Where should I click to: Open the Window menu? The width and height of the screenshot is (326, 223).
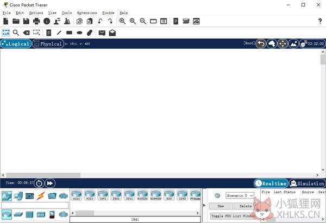tap(108, 13)
